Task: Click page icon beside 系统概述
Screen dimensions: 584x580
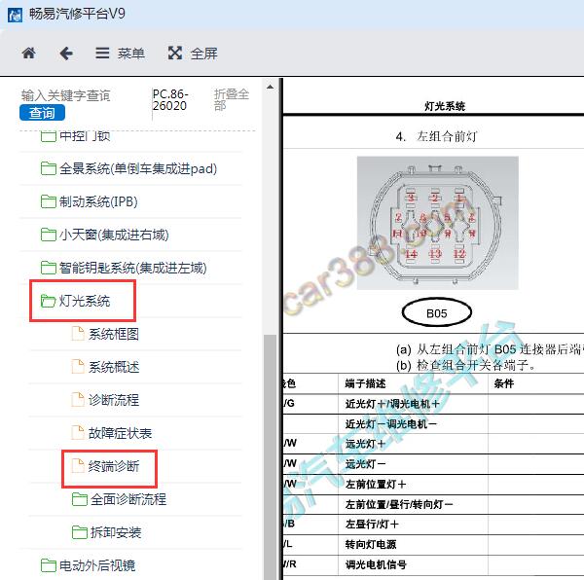Action: [78, 367]
